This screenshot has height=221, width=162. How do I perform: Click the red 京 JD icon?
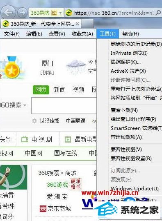(x=43, y=209)
